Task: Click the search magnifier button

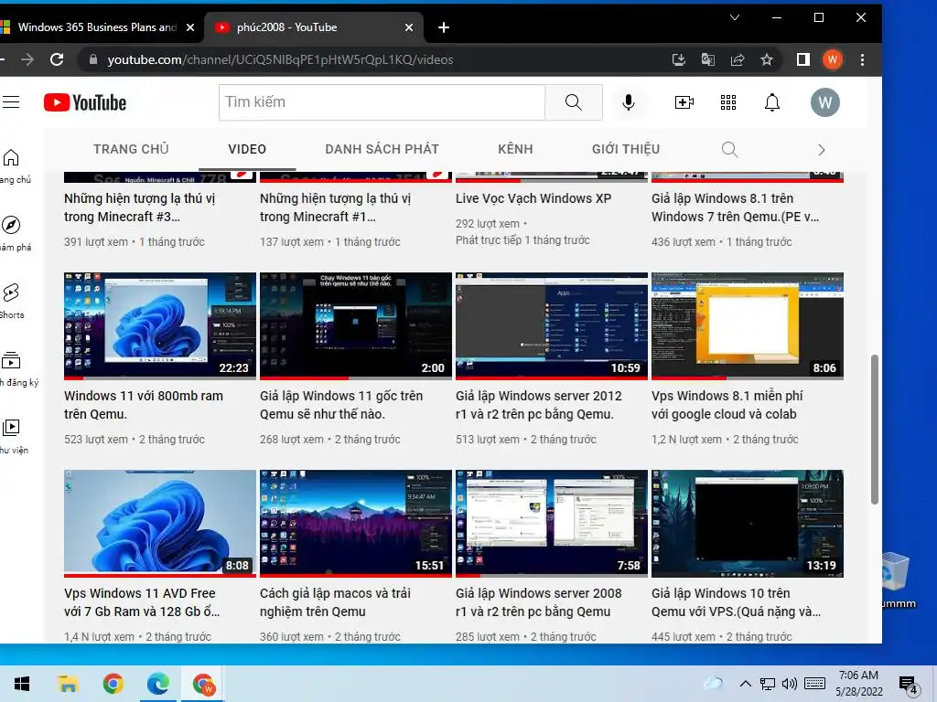Action: 573,102
